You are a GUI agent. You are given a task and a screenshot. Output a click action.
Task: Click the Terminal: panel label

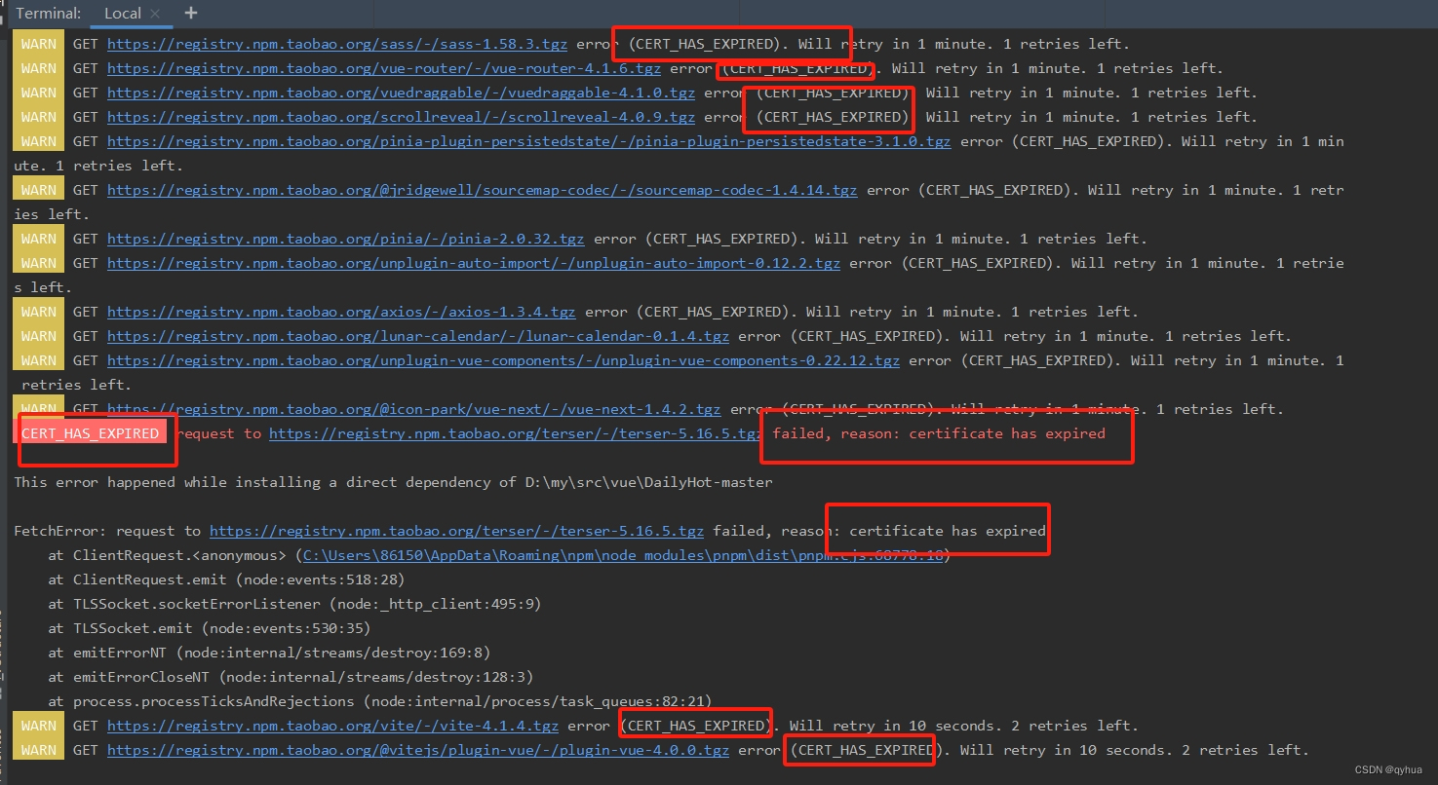pos(48,13)
